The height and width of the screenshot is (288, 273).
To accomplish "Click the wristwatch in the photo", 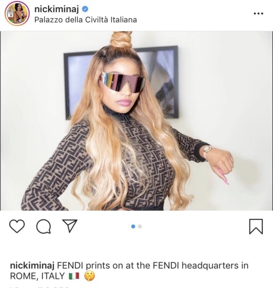I will (207, 152).
